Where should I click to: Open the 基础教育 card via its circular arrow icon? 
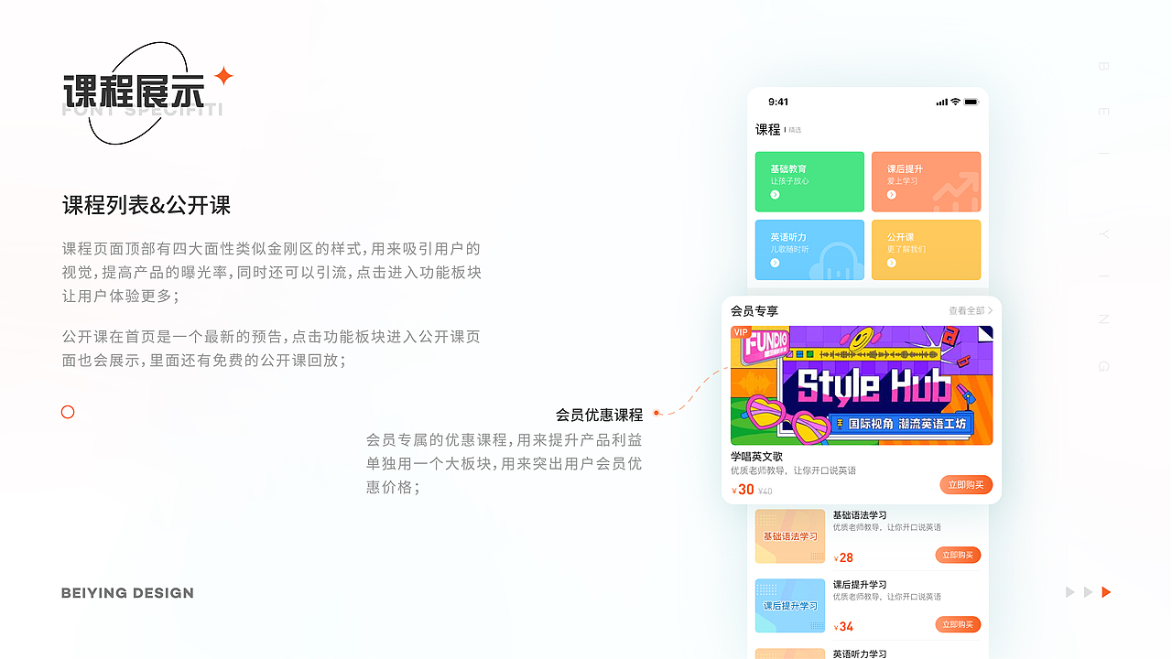click(x=775, y=194)
